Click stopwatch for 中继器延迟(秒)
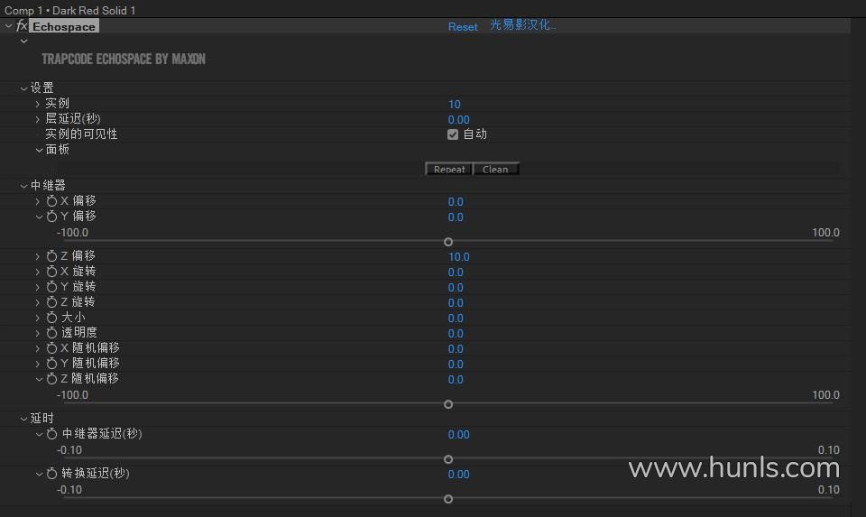 51,434
